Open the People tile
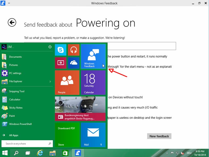209x157 pixels. [x=67, y=83]
